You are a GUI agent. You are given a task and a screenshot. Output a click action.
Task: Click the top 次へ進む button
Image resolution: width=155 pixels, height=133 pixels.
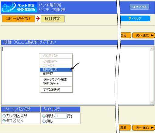[143, 35]
